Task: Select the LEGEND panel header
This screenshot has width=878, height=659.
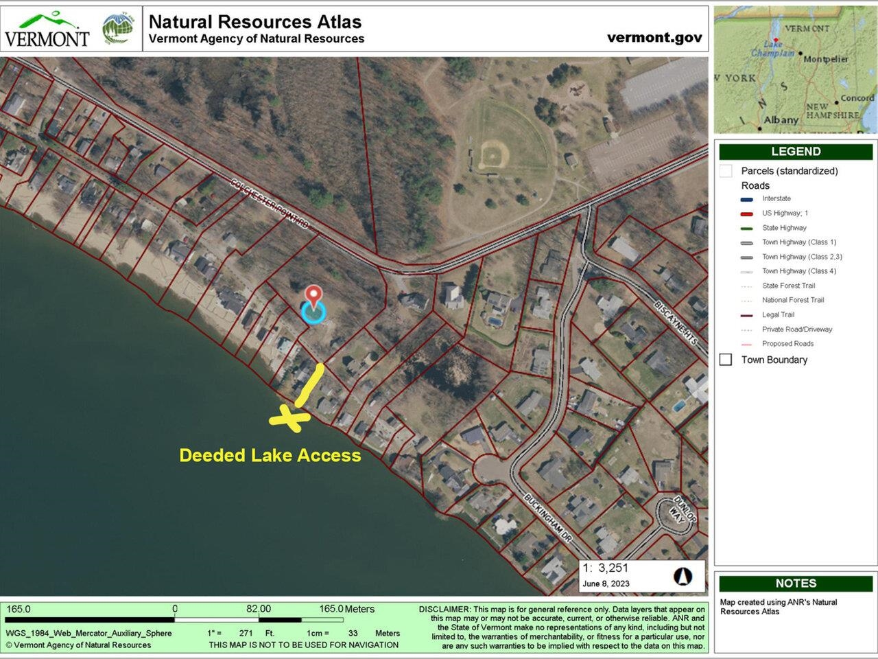Action: coord(796,152)
